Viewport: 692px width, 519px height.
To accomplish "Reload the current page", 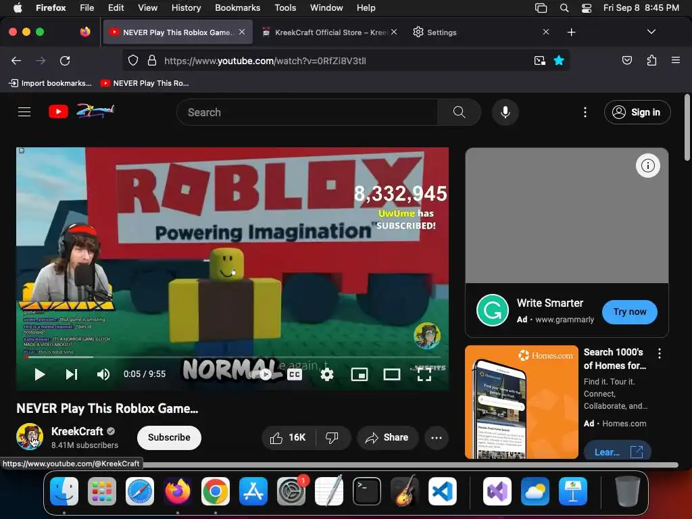I will pos(65,60).
